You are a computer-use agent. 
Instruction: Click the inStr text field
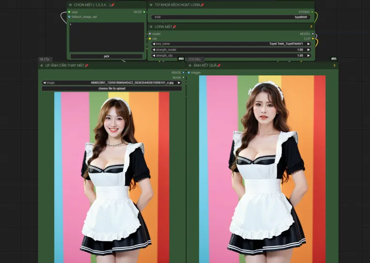pyautogui.click(x=231, y=17)
